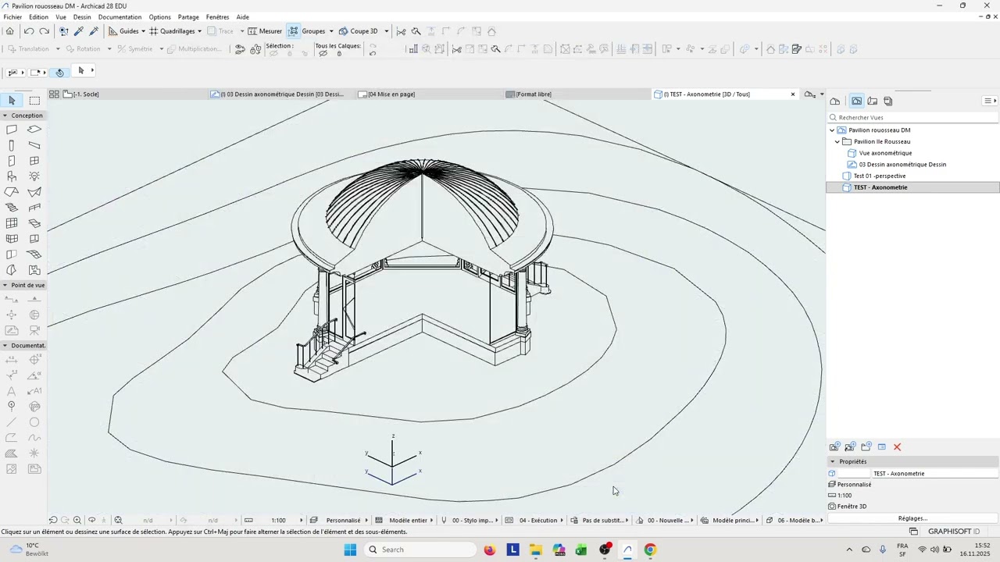
Task: Toggle the Coupe 3D cutaway
Action: click(x=359, y=31)
